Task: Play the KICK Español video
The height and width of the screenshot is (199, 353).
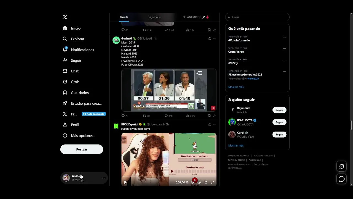Action: (x=125, y=182)
